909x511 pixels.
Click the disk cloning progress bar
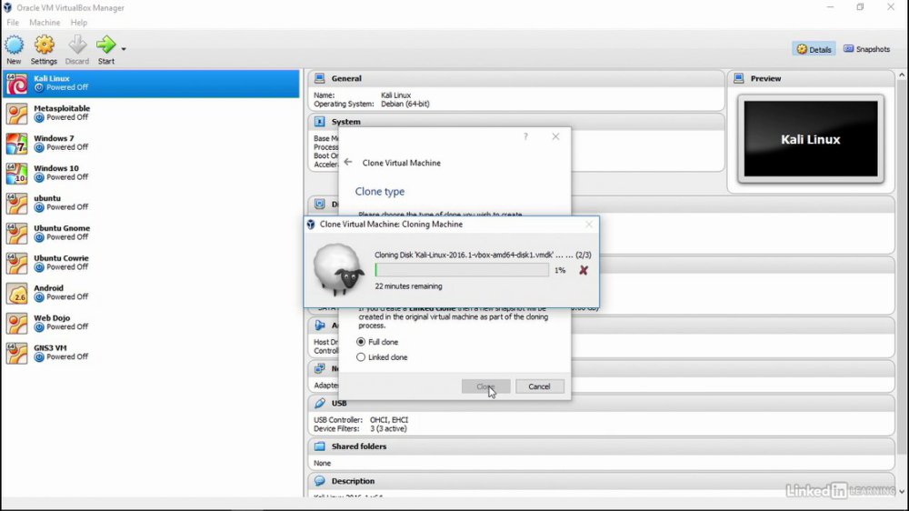[x=462, y=270]
